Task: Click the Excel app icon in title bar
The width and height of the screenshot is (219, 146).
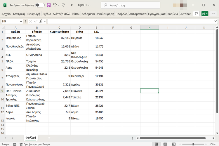Action: (x=5, y=5)
